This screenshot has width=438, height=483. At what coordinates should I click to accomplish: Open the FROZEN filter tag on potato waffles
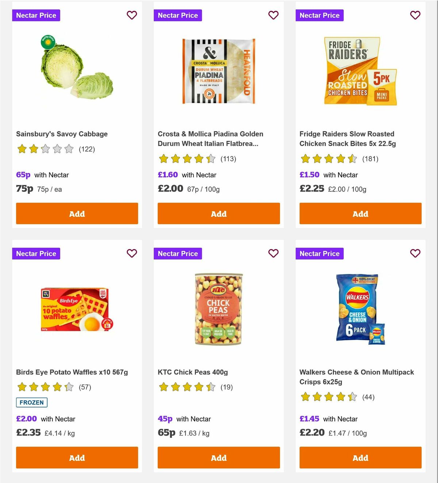(31, 402)
